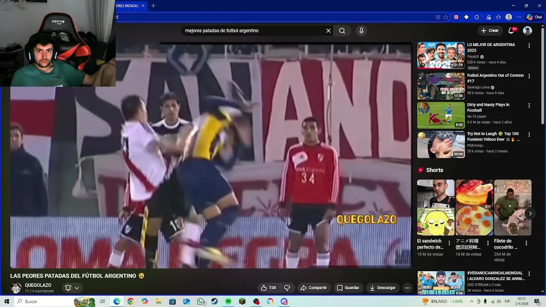Open a new browser tab
Image resolution: width=546 pixels, height=307 pixels.
tap(153, 6)
